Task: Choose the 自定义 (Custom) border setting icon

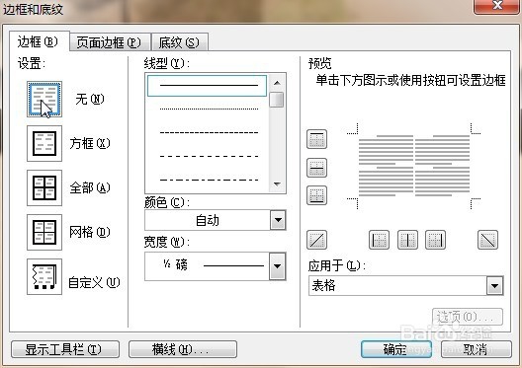Action: [44, 276]
